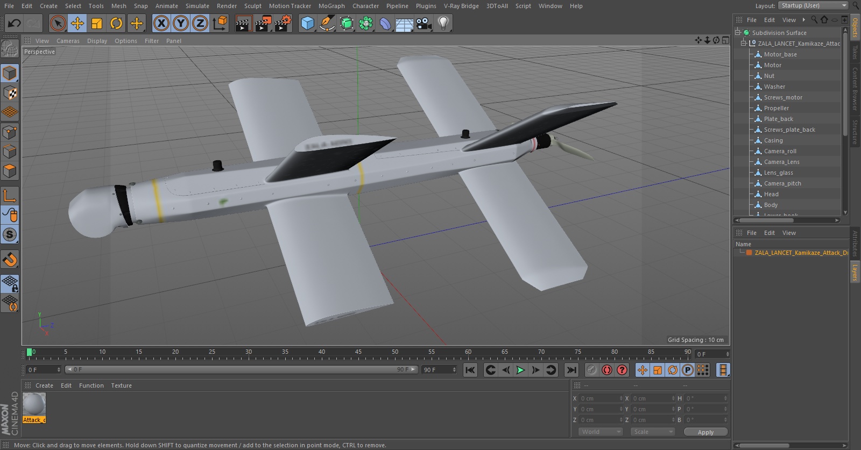Click the Record Active Objects button

[591, 370]
